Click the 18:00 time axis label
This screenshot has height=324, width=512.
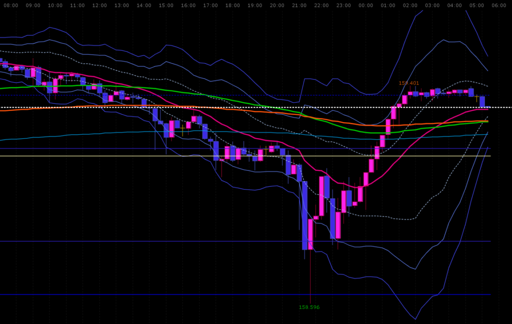233,5
